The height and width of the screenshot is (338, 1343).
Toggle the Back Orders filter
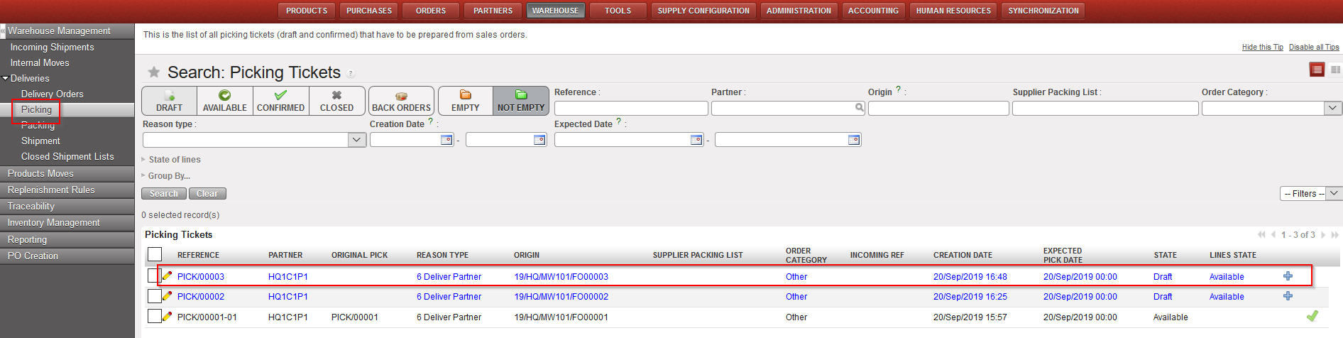[401, 101]
